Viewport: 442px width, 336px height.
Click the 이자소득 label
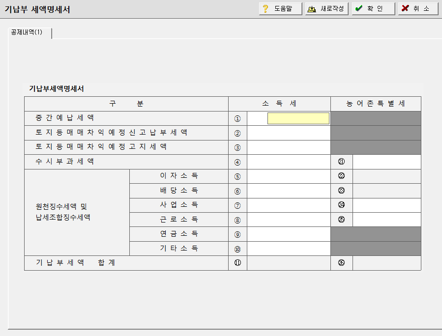pos(179,176)
